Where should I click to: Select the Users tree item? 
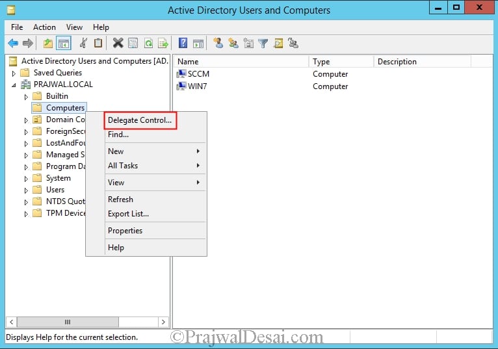point(55,190)
